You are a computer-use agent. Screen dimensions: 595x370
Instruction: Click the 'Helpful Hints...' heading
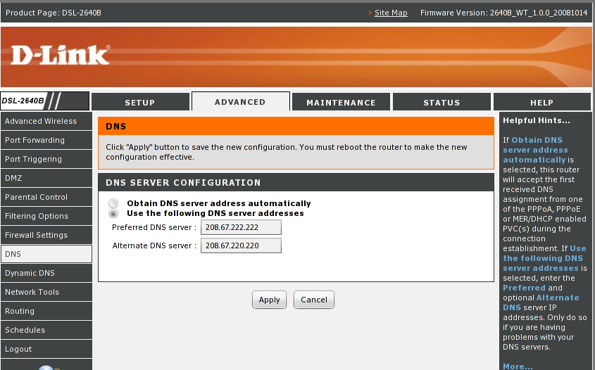pos(536,120)
